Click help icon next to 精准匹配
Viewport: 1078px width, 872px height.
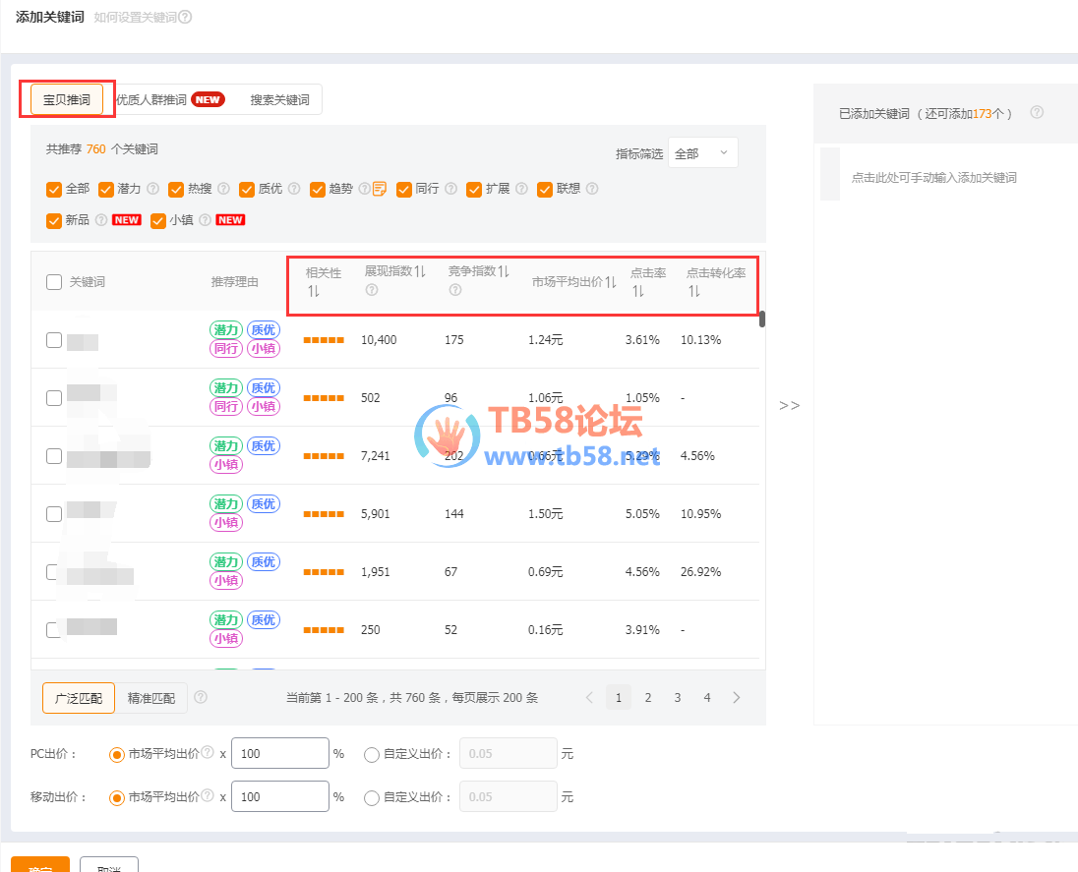coord(201,697)
